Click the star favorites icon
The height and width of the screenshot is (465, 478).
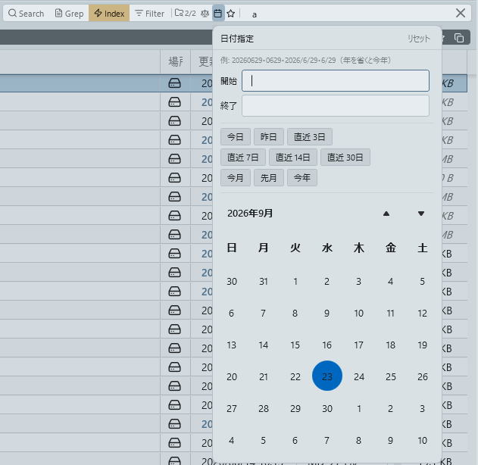[231, 14]
